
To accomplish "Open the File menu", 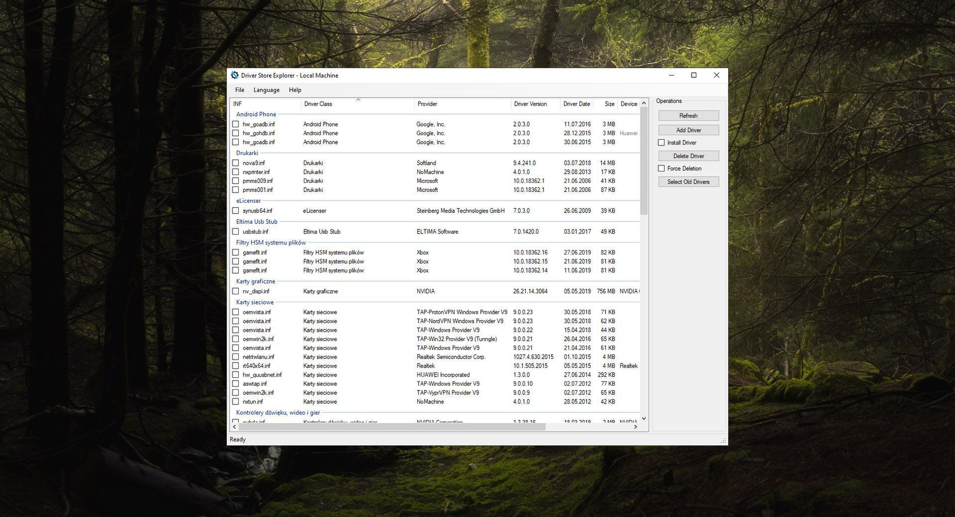I will [239, 90].
